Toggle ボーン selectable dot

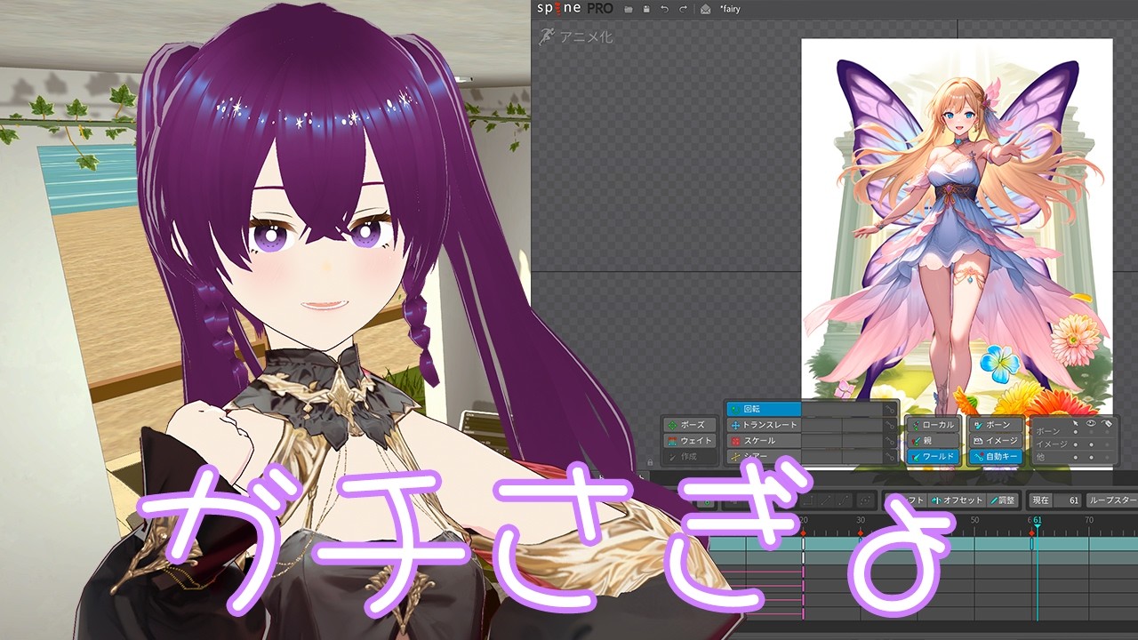point(1076,431)
